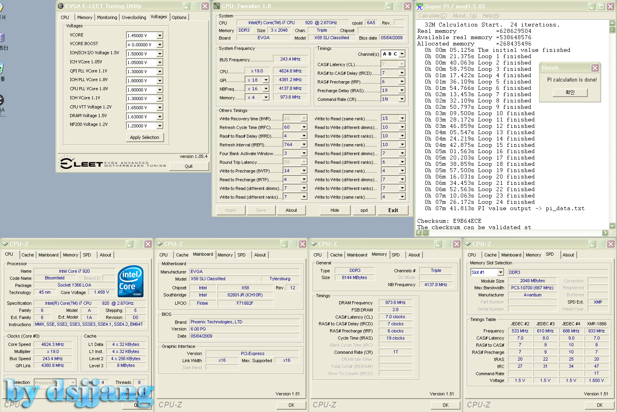Maximize the Super PI window
Viewport: 617px width, 412px height.
(x=601, y=6)
